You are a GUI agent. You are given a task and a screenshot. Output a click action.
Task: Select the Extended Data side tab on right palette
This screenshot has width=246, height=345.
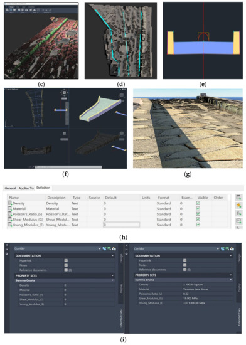pos(239,317)
